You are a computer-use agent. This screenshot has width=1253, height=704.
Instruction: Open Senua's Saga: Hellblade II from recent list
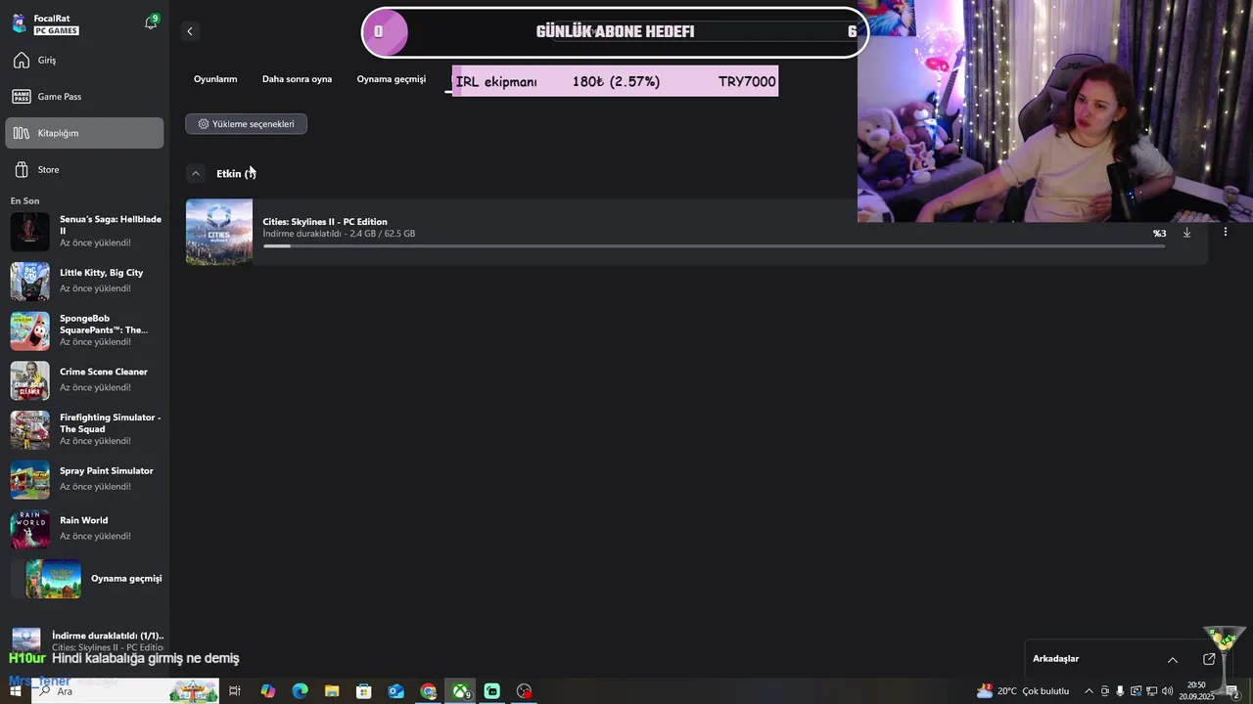(85, 232)
